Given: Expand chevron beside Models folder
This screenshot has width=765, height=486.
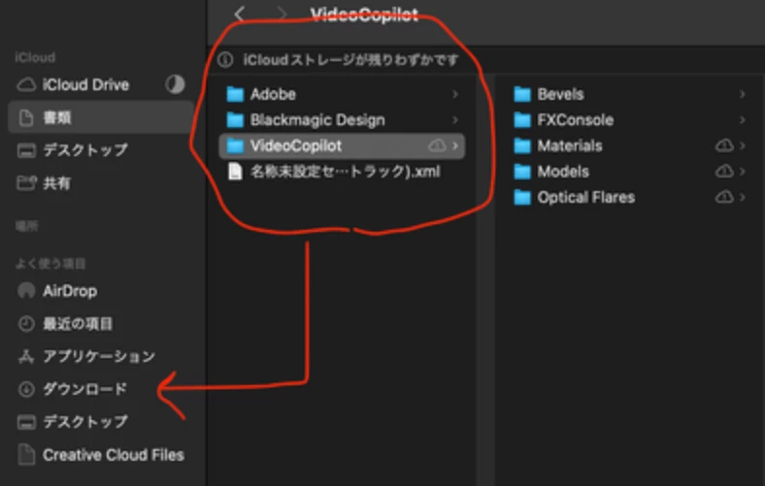Looking at the screenshot, I should click(742, 172).
